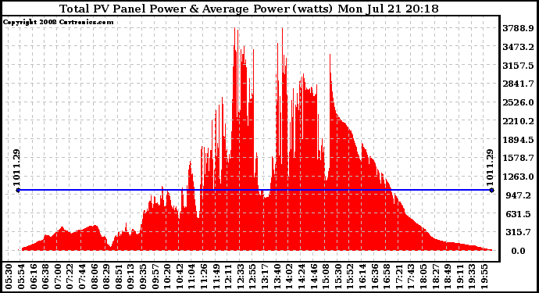Click the 18:49 time label
The height and width of the screenshot is (293, 539).
448,277
